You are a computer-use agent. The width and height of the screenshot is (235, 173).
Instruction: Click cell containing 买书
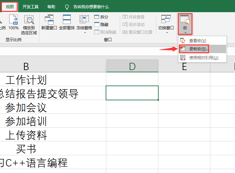point(53,148)
